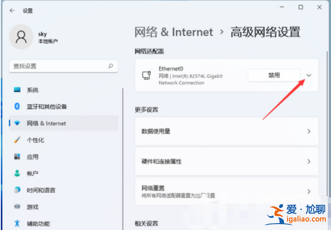Open 网络重置 chevron arrow
The height and width of the screenshot is (230, 331).
(309, 191)
